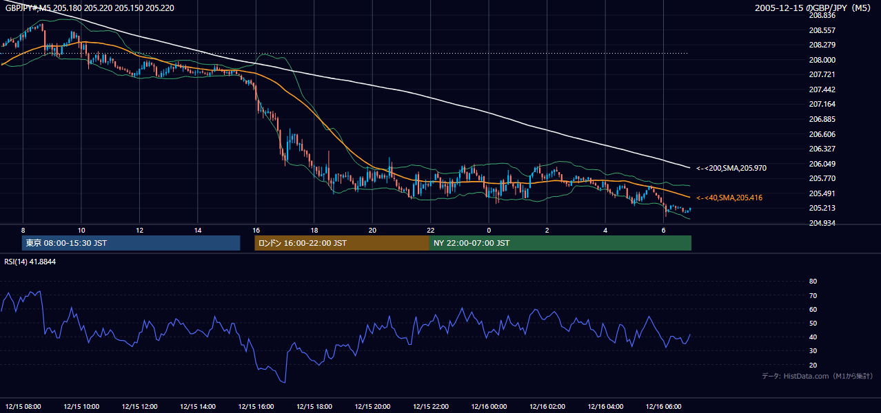Click hour label '10' under the price chart
Screen dimensions: 881x413
click(81, 230)
